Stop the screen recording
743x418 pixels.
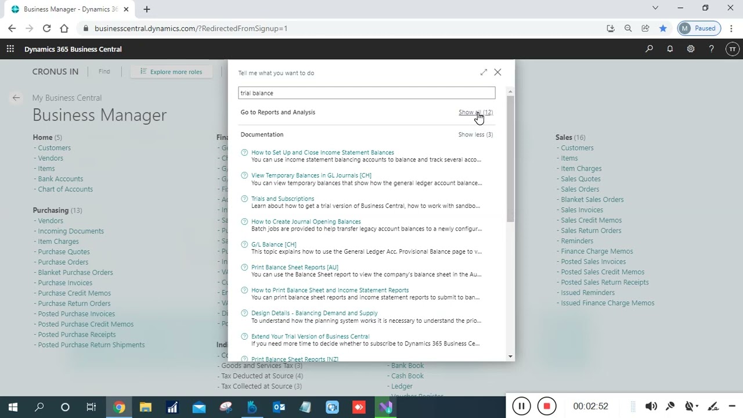click(546, 406)
